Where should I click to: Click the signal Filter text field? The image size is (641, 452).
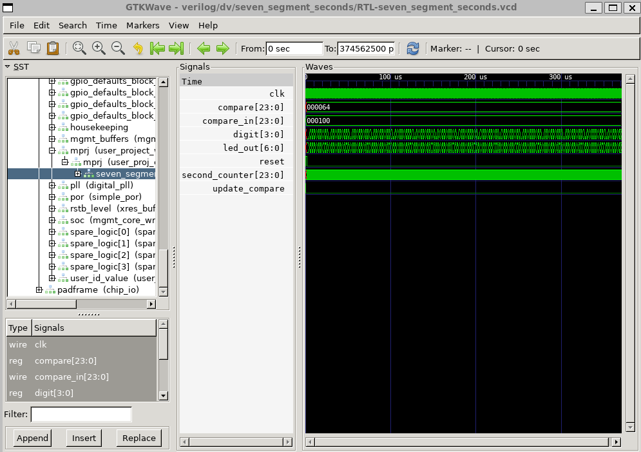coord(81,414)
